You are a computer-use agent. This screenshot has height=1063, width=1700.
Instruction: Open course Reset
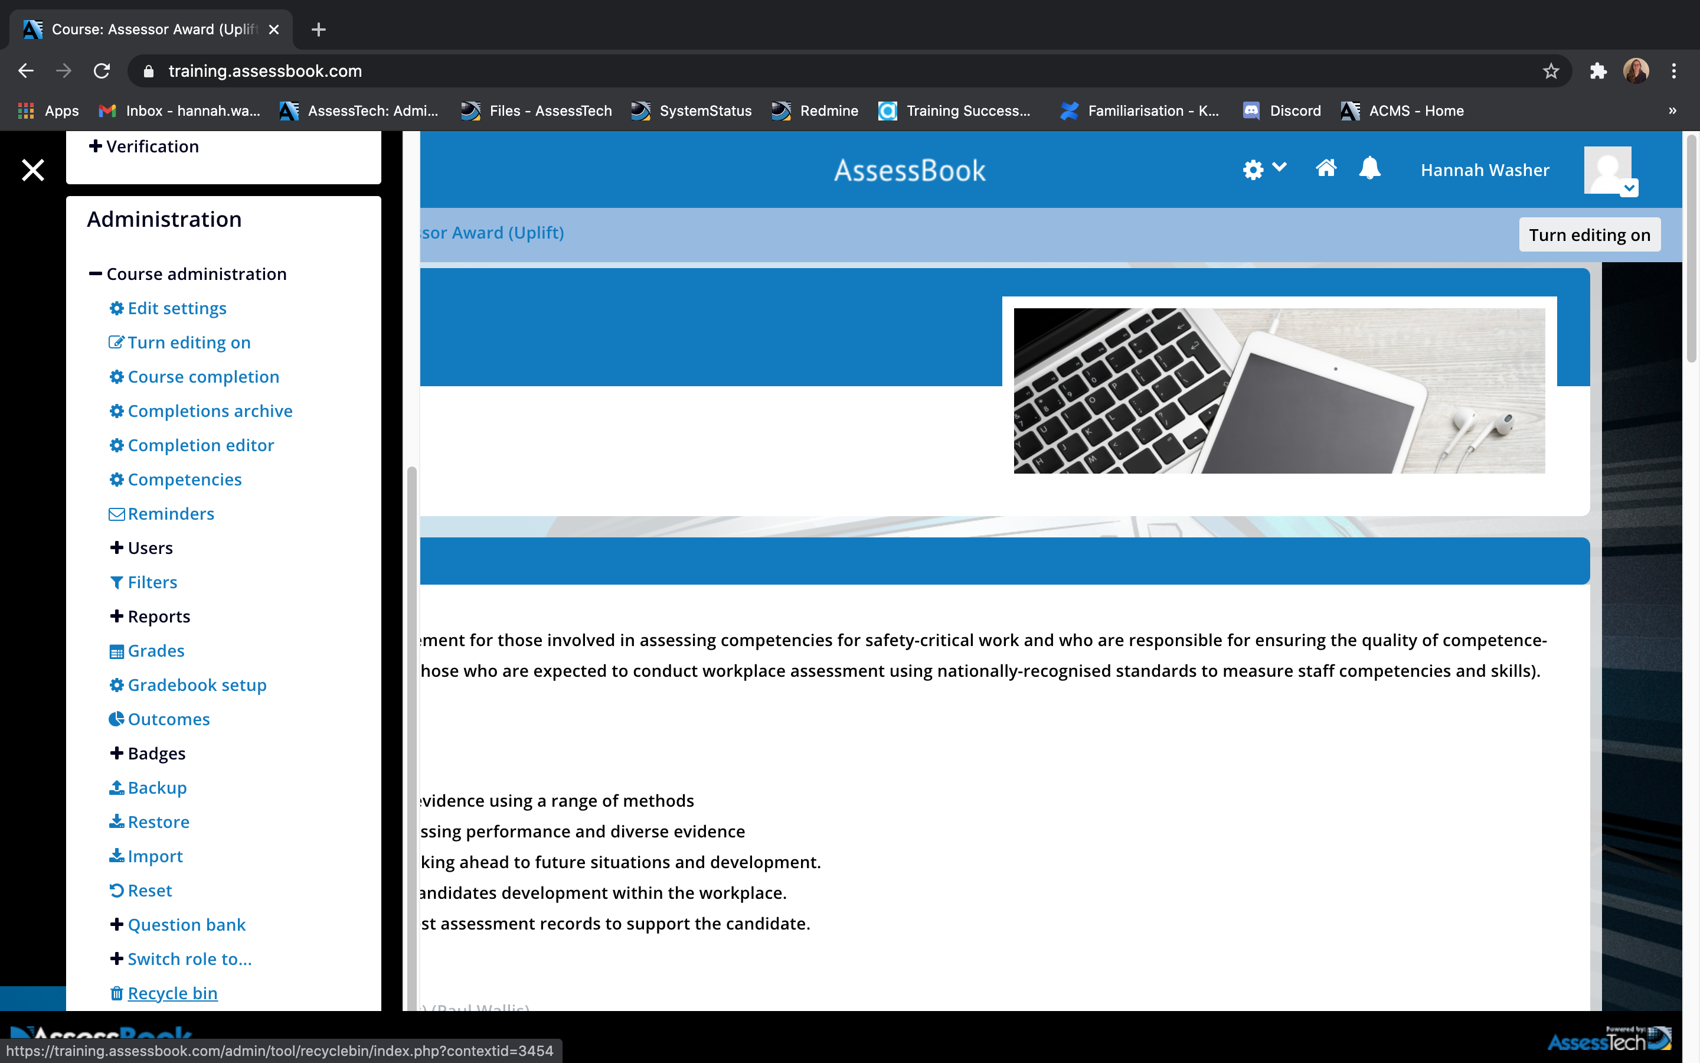149,891
